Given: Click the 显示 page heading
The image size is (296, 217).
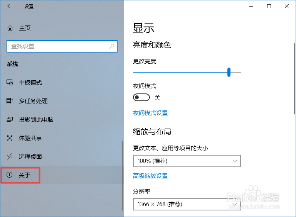Looking at the screenshot, I should click(x=144, y=28).
